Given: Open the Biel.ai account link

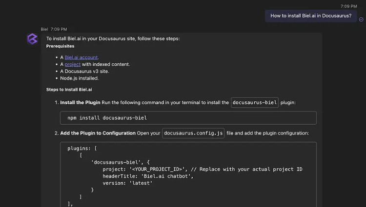Looking at the screenshot, I should (x=81, y=57).
